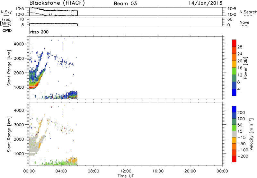Click the gray segment of Velocity colorbar
This screenshot has height=178, width=257.
[x=234, y=134]
